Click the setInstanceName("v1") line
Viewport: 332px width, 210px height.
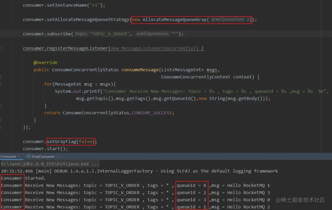(64, 5)
